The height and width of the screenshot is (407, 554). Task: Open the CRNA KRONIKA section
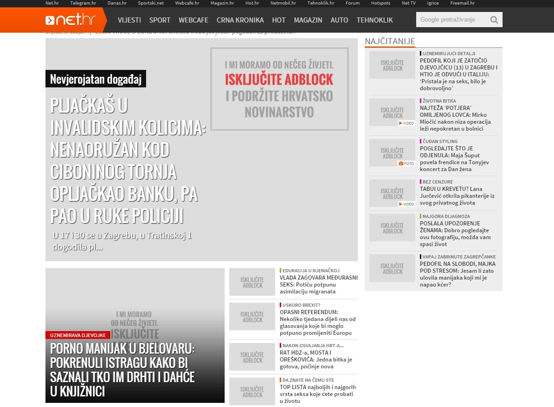[240, 20]
